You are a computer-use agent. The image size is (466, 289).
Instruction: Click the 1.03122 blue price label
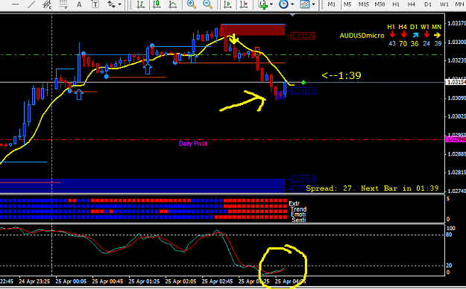(303, 92)
